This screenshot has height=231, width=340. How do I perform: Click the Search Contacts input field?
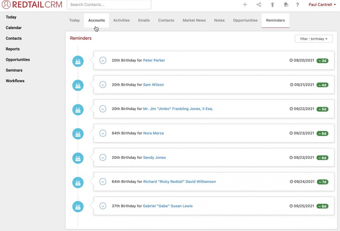[x=109, y=5]
